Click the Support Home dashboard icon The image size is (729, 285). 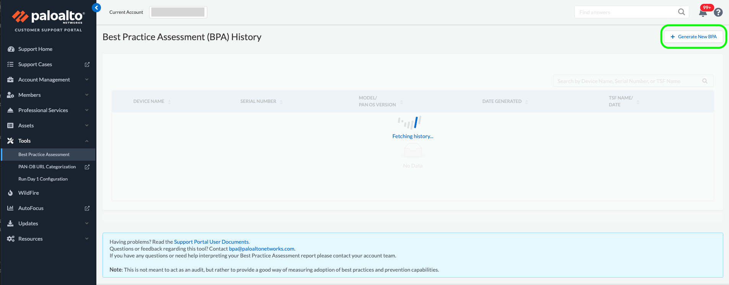(11, 49)
